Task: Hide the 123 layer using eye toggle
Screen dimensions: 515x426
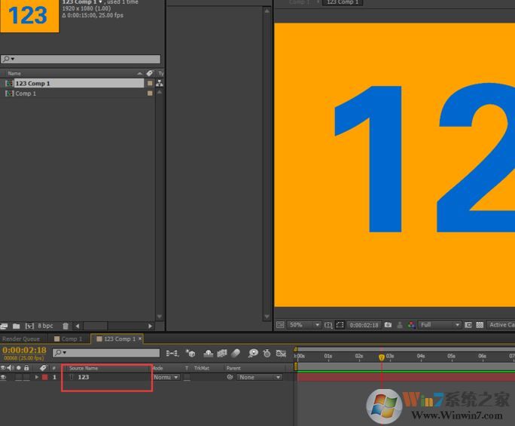Action: 3,377
